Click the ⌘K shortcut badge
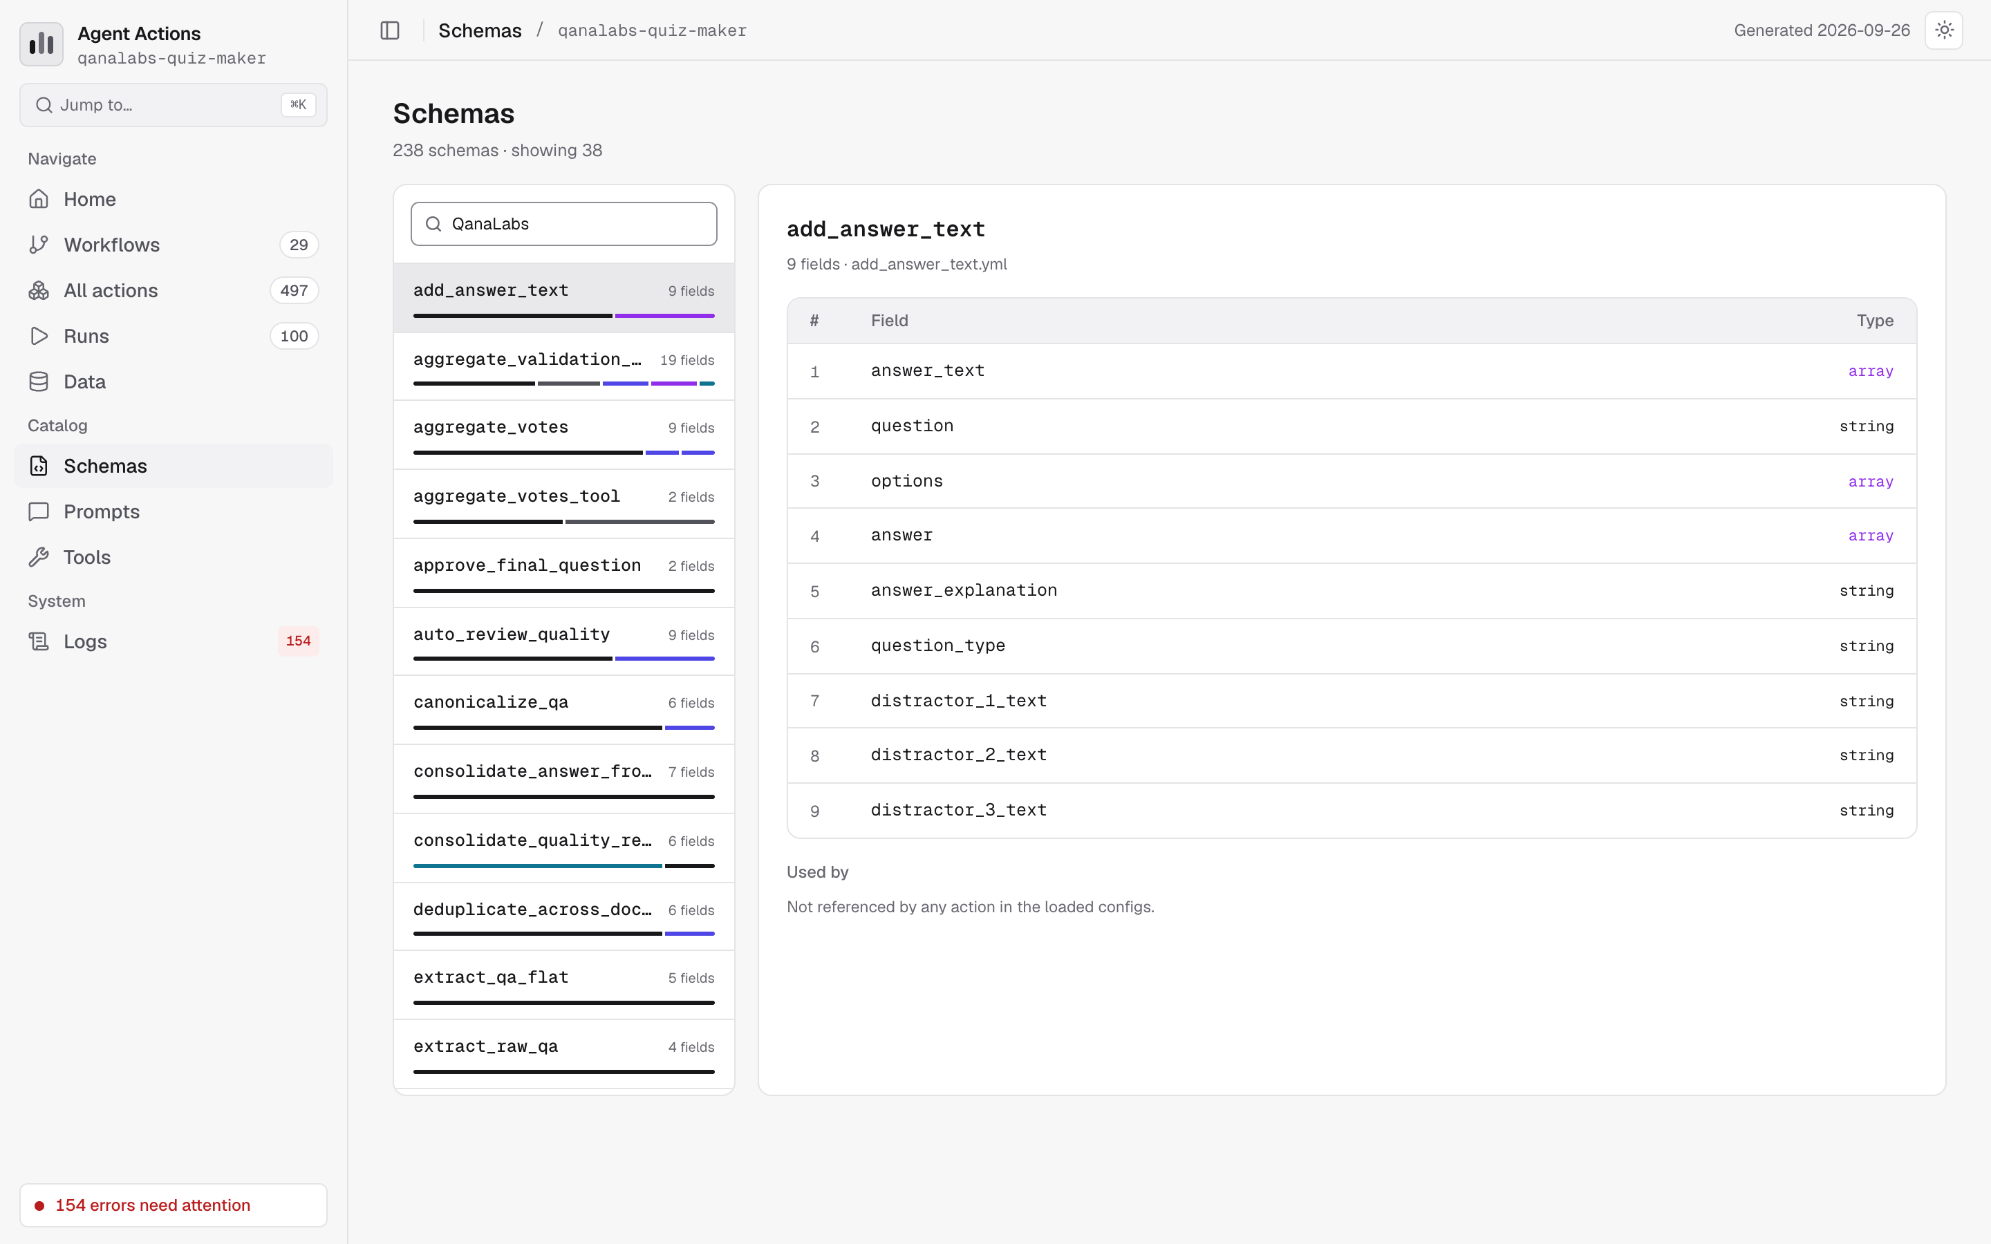 click(x=298, y=104)
